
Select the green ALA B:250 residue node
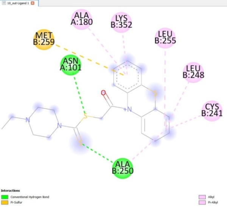pos(123,168)
